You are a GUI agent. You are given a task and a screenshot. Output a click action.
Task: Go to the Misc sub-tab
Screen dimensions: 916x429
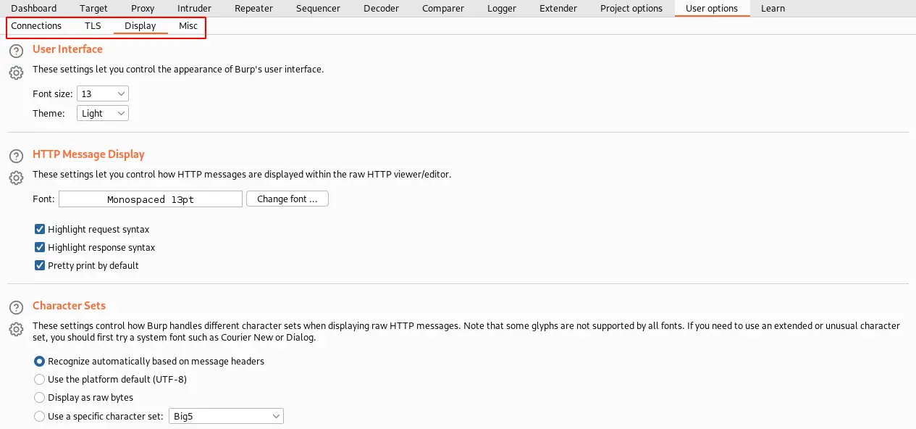pyautogui.click(x=188, y=26)
